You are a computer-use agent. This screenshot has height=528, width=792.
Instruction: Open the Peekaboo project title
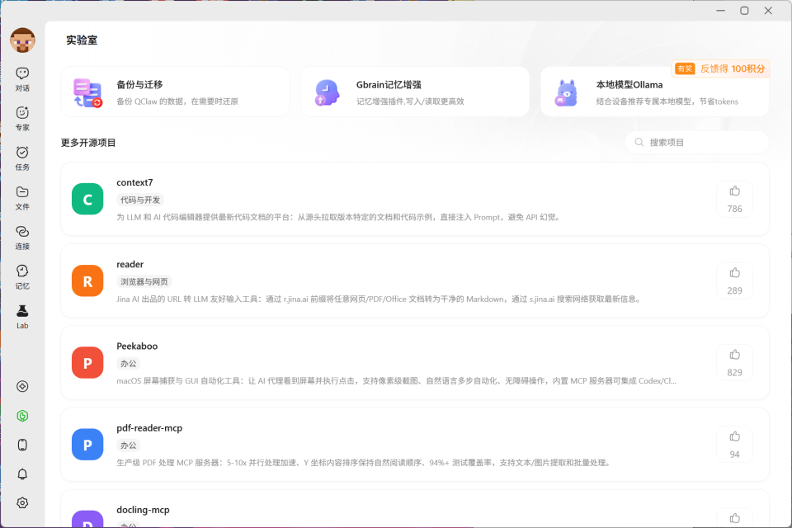click(137, 346)
